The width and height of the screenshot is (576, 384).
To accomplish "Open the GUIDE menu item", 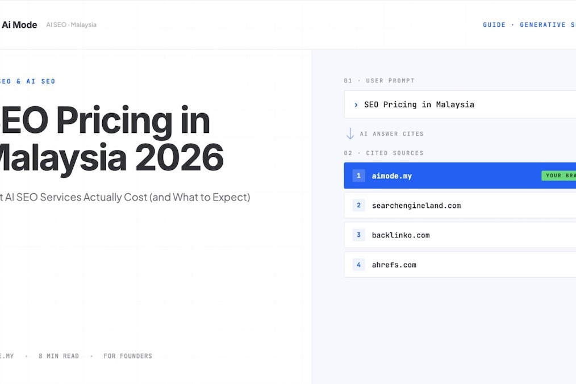I will point(494,24).
